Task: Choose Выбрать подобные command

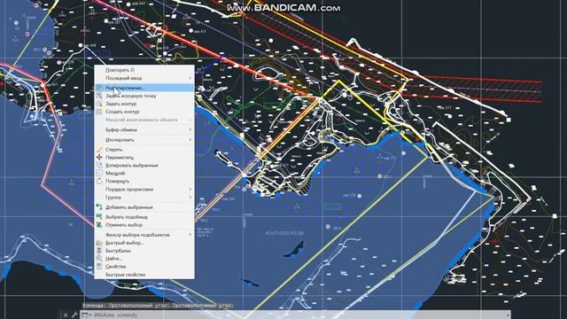Action: click(x=144, y=217)
